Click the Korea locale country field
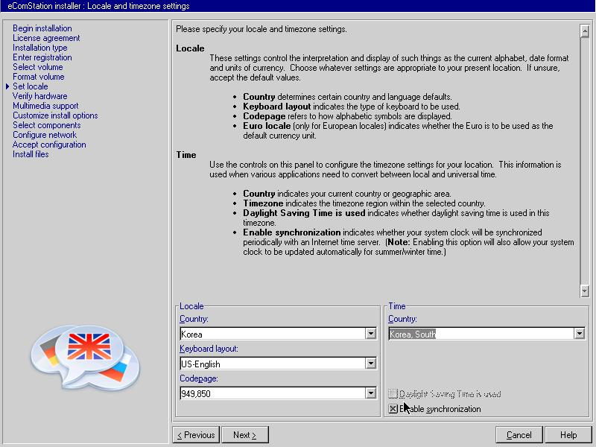This screenshot has height=447, width=596. pos(273,334)
